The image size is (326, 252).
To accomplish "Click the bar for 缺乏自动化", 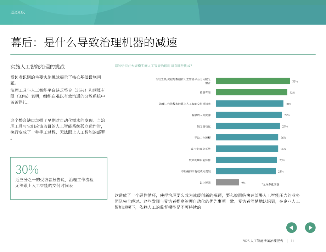I will coord(248,126).
